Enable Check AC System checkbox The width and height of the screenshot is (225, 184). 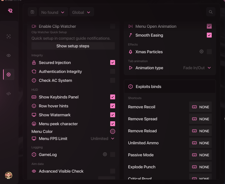coord(113,80)
